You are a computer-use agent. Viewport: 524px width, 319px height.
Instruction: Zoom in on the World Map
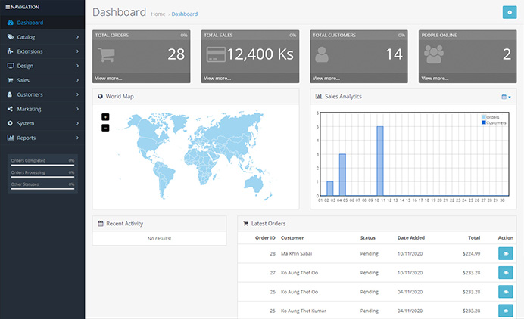105,117
